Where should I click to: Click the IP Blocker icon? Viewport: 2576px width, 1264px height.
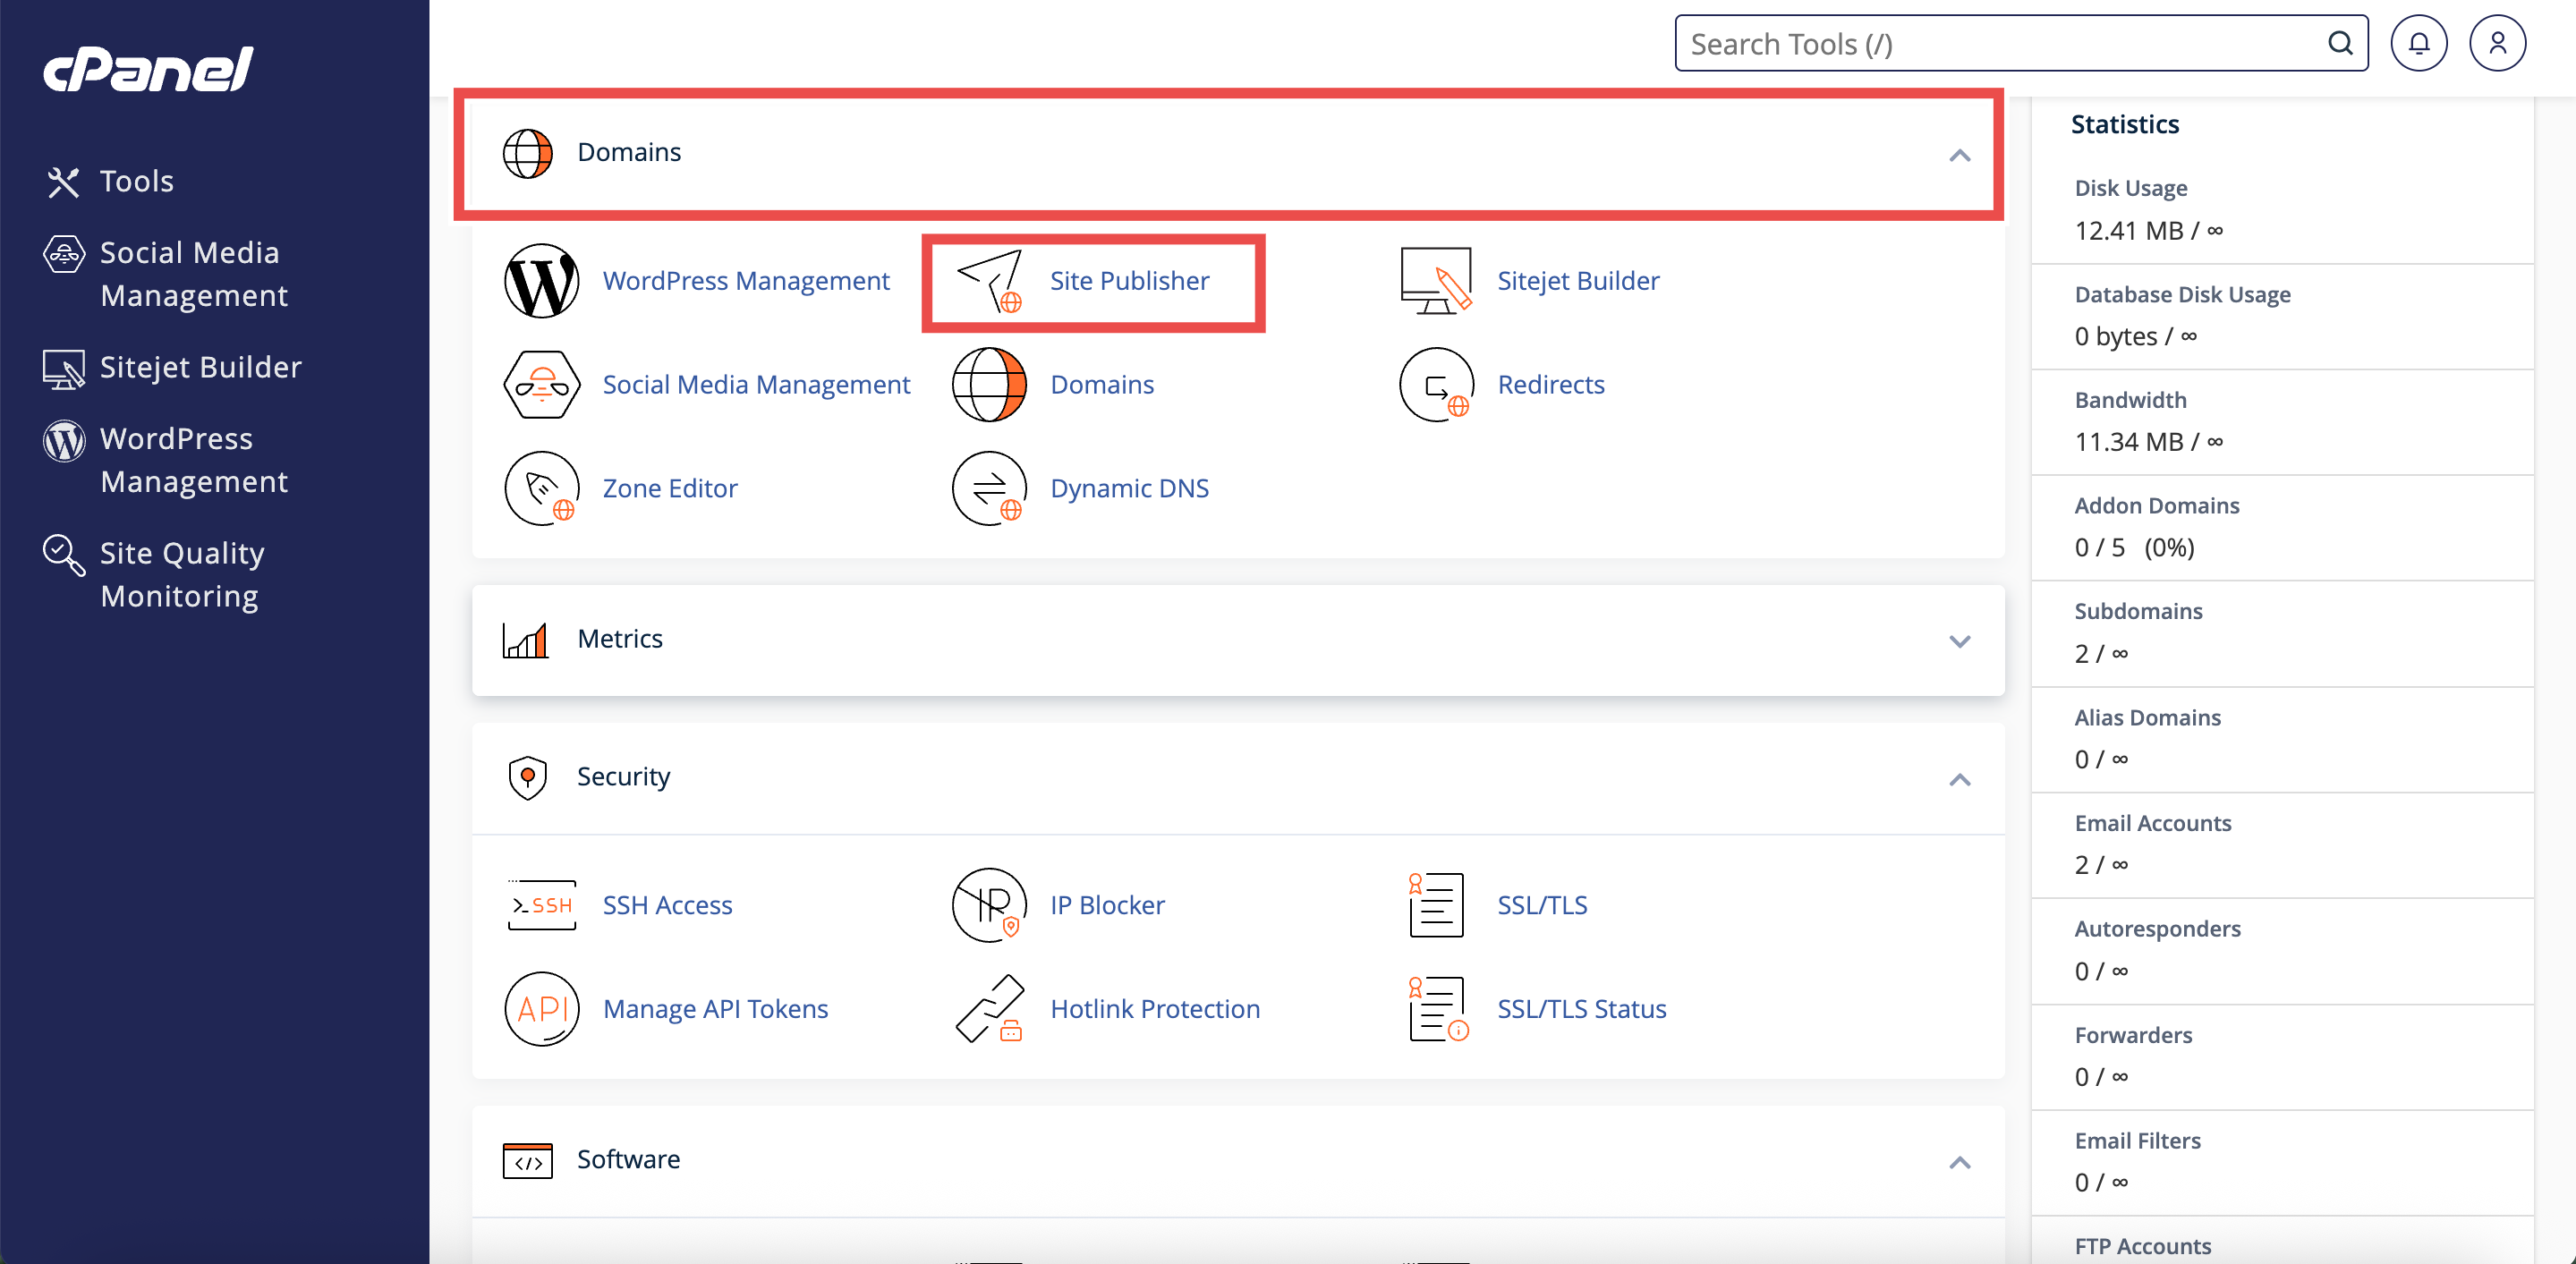989,905
